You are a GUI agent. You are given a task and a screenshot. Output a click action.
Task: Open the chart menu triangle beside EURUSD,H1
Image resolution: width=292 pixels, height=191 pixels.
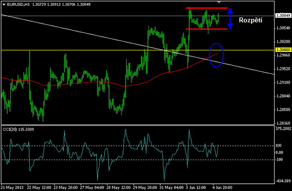coord(4,5)
